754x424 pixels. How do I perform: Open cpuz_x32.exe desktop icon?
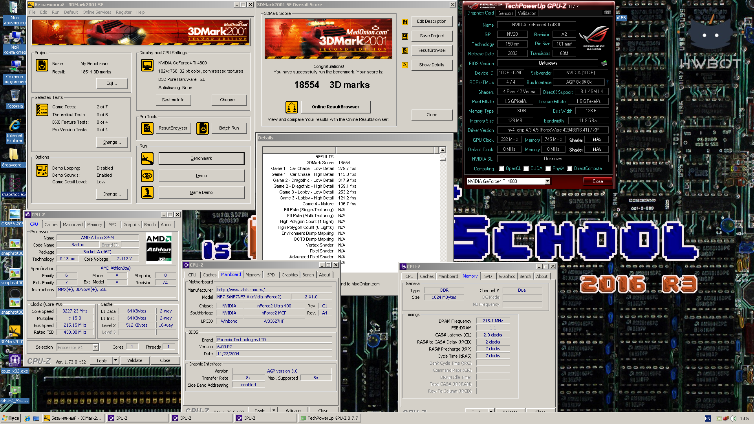click(x=15, y=364)
